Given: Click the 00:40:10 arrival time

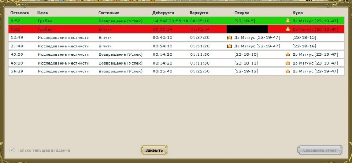Looking at the screenshot, I should coord(162,38).
